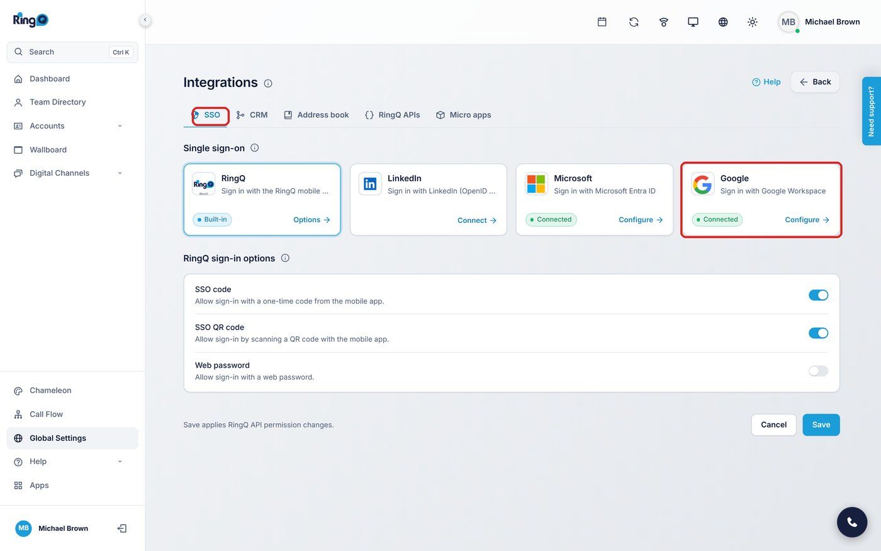This screenshot has width=881, height=551.
Task: Click the monitor screen icon
Action: click(693, 22)
